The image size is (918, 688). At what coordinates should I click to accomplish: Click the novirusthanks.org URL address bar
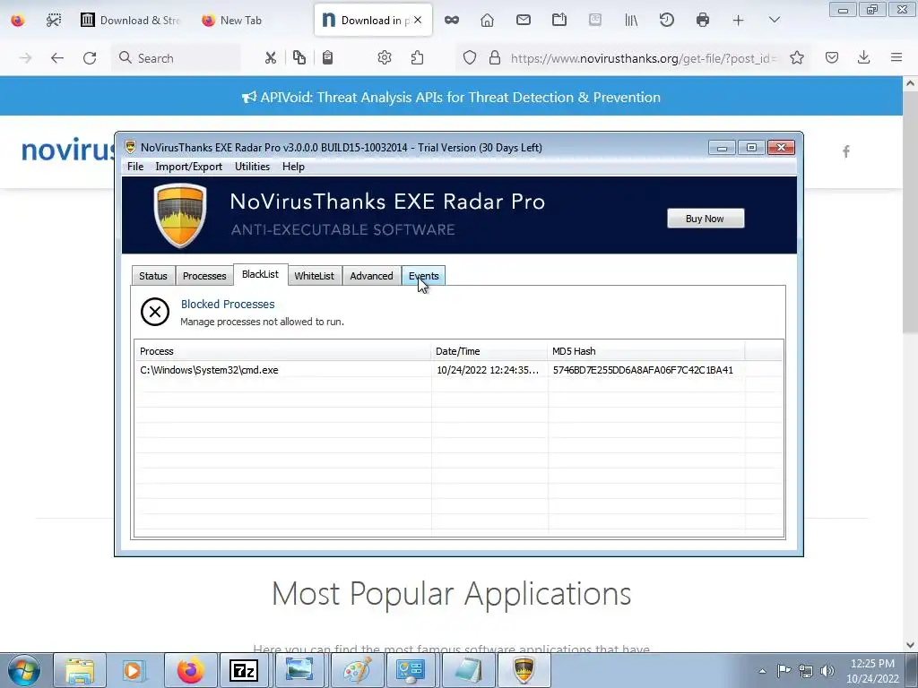[644, 58]
